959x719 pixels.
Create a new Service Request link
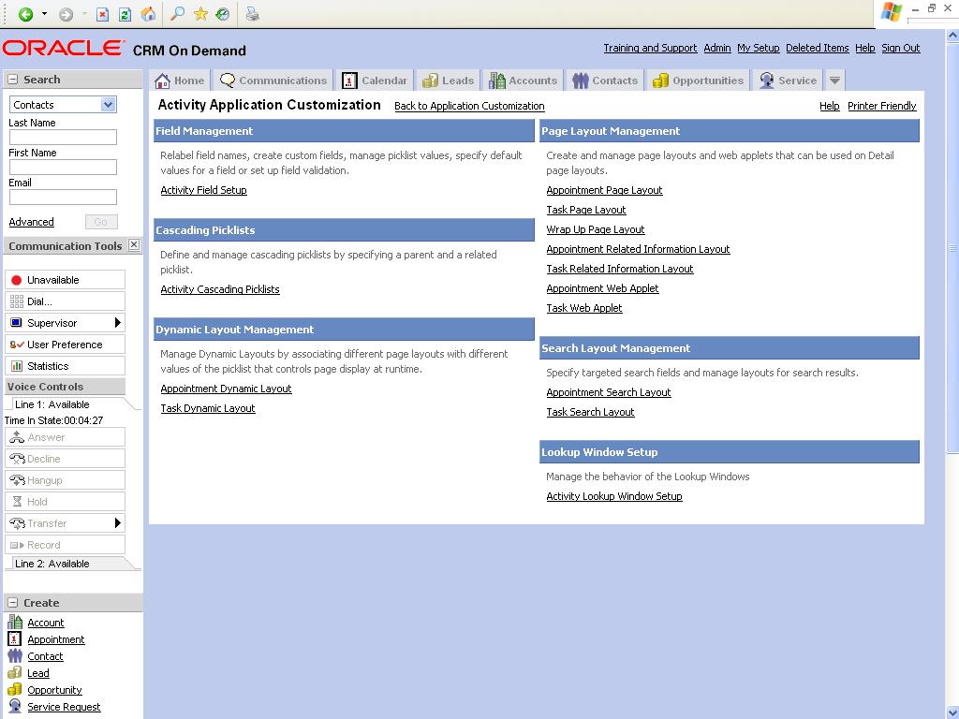[x=65, y=707]
